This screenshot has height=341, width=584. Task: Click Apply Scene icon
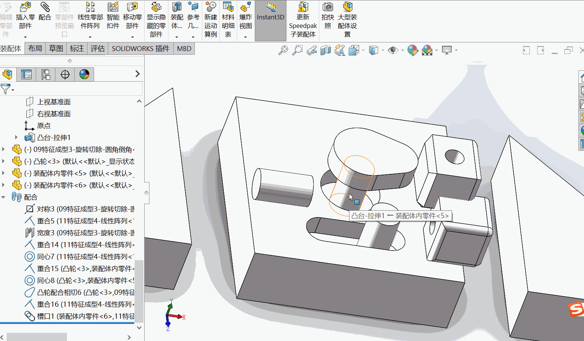427,50
